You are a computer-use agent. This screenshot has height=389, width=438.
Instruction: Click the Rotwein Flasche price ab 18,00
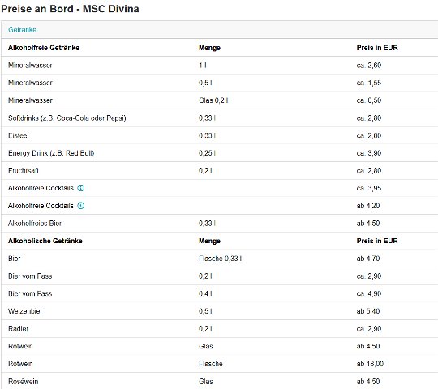point(370,364)
